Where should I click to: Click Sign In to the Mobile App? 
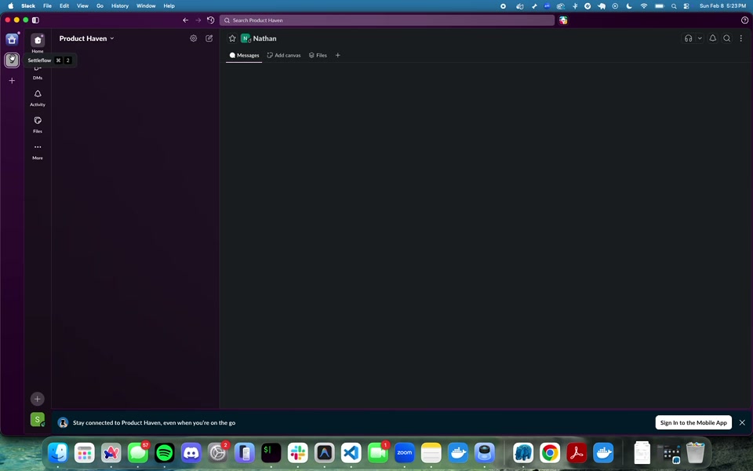point(693,422)
